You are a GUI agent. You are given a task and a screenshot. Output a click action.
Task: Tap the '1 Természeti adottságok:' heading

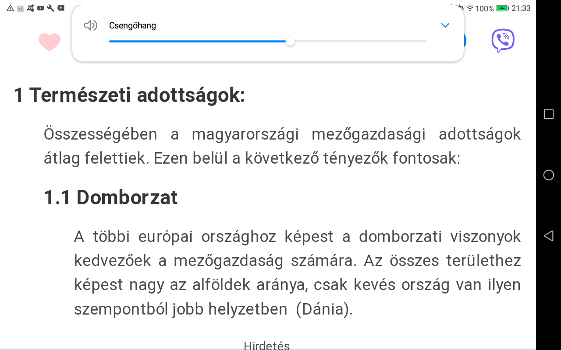point(129,95)
